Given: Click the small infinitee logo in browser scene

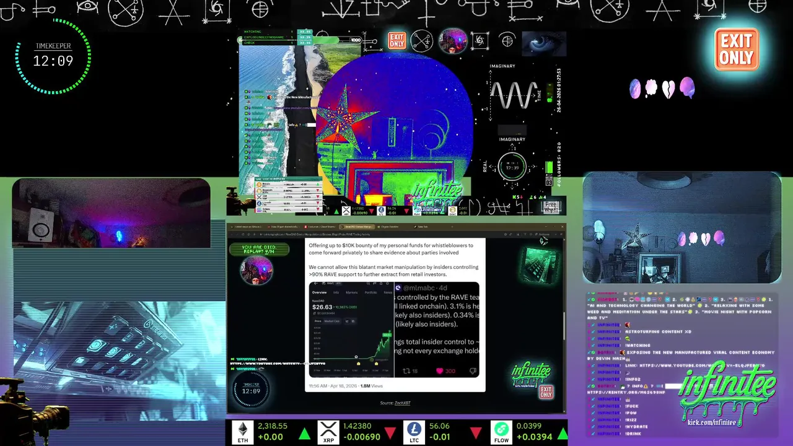Looking at the screenshot, I should click(531, 374).
